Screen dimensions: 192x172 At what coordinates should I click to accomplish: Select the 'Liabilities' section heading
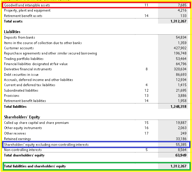click(x=12, y=32)
